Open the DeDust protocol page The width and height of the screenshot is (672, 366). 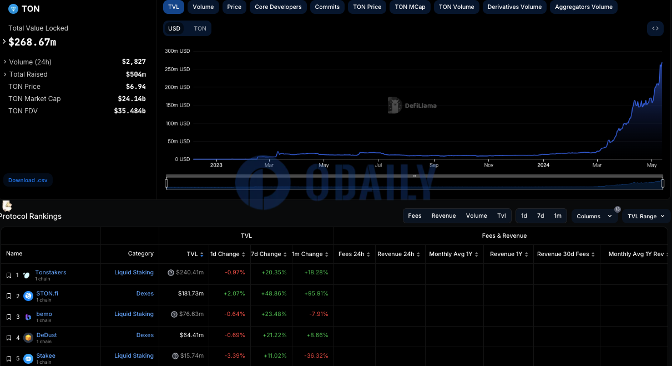pos(47,335)
